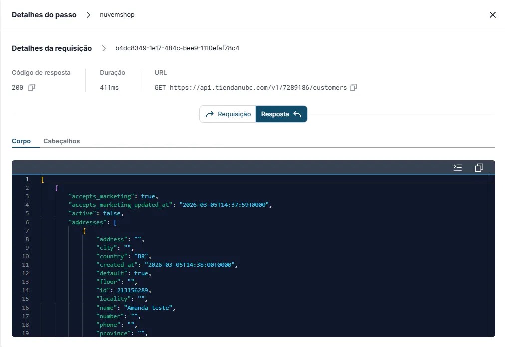The height and width of the screenshot is (347, 505).
Task: Click the Detalhes da requisição breadcrumb
Action: (x=52, y=48)
